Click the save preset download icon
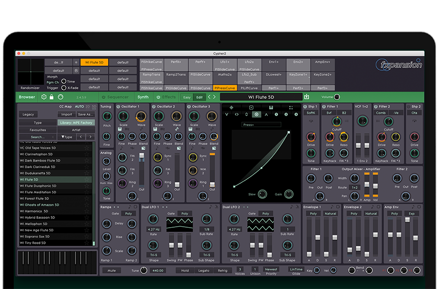 (307, 97)
